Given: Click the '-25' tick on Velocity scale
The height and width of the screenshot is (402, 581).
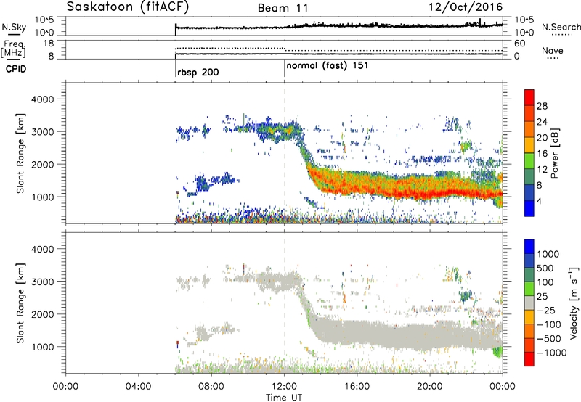Looking at the screenshot, I should 546,311.
